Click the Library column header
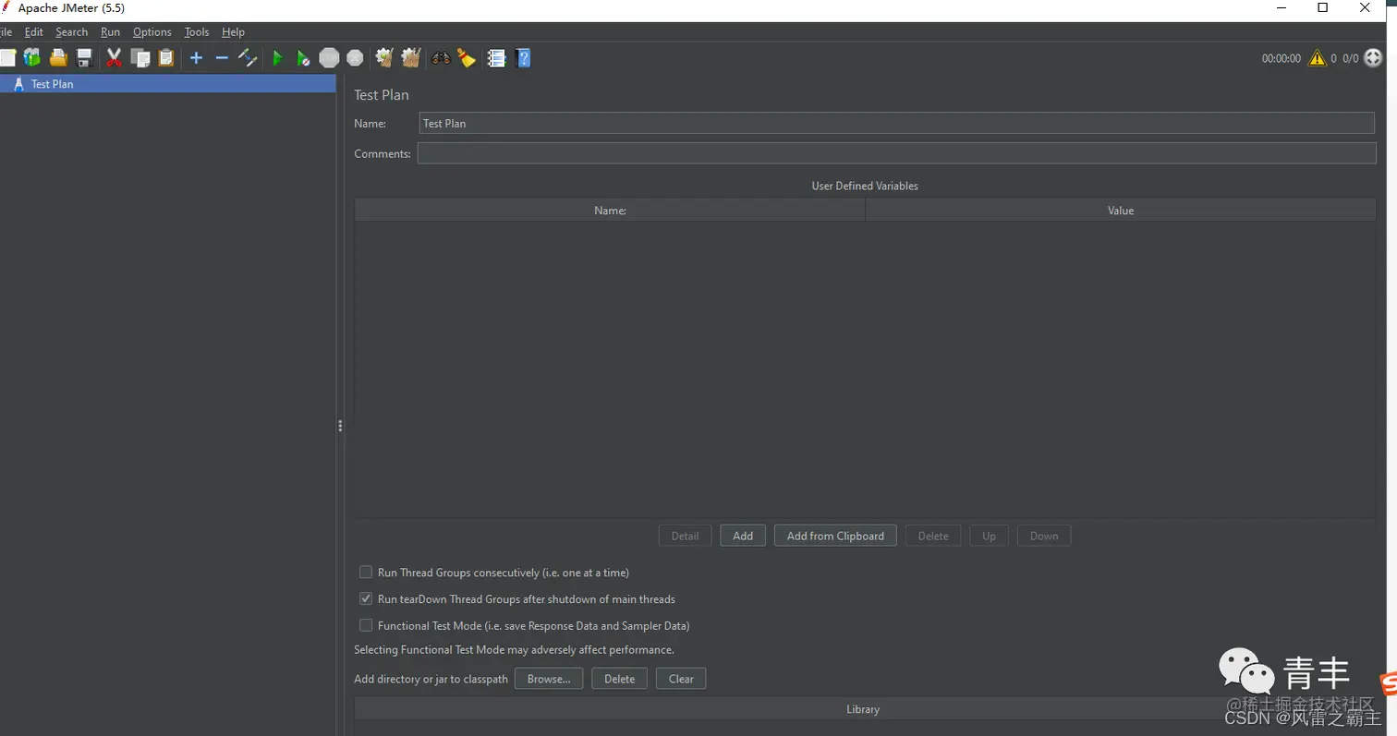 click(863, 709)
